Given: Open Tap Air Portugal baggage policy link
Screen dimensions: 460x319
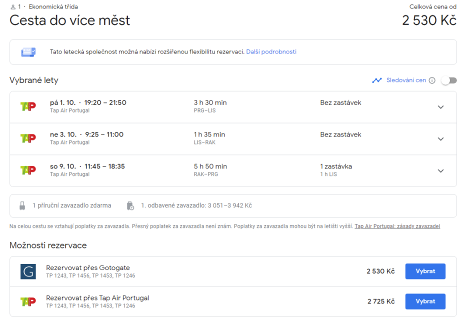Looking at the screenshot, I should pyautogui.click(x=397, y=226).
